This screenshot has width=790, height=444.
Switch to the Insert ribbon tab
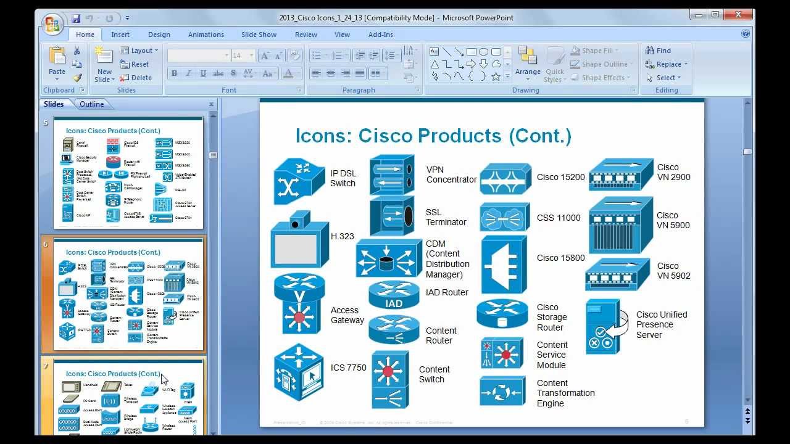point(120,35)
